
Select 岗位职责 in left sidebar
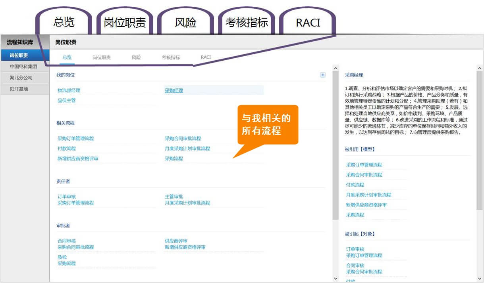coord(19,55)
